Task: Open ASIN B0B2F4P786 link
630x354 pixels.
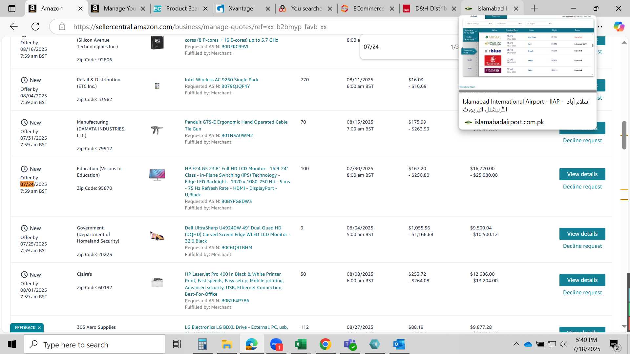Action: [x=235, y=301]
